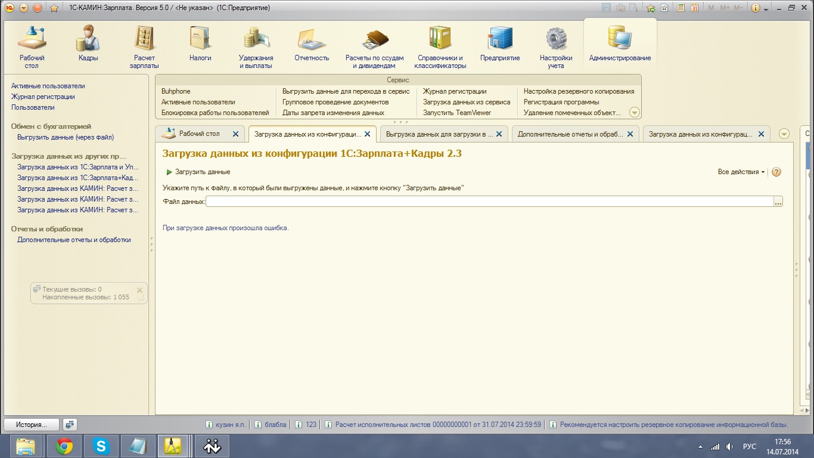Click the panel icon next to История

70,425
